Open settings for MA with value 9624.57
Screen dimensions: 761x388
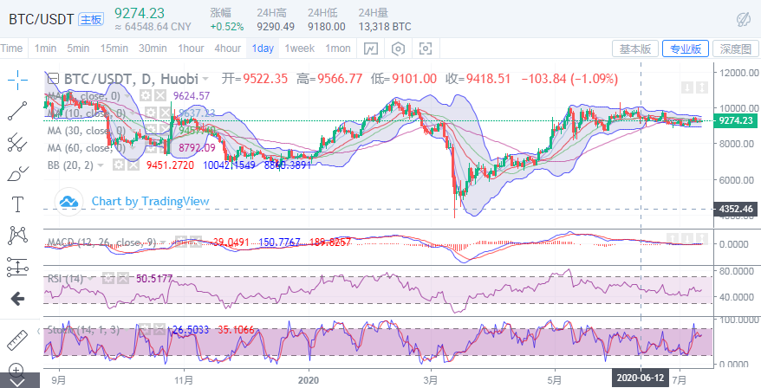(x=146, y=95)
